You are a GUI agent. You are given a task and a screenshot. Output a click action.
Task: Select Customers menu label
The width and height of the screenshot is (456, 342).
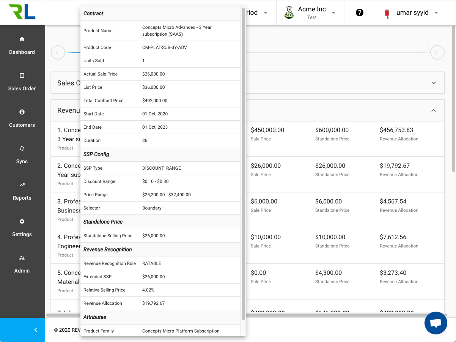click(x=22, y=125)
